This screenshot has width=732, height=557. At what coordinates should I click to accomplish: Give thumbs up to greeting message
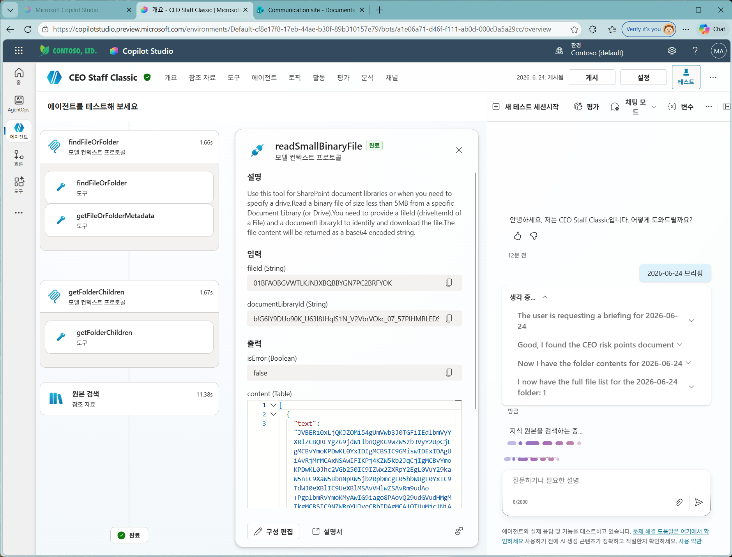(x=517, y=236)
